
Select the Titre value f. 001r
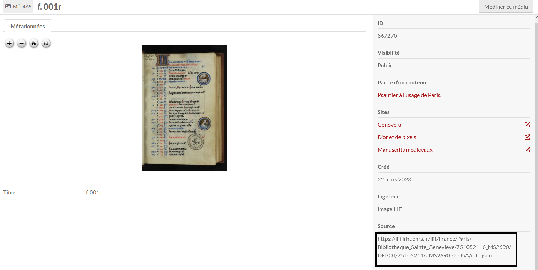(93, 192)
